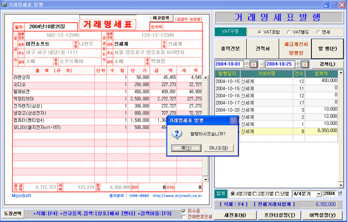
Task: Close the 거래명세표 발행 confirmation dialog
Action: pyautogui.click(x=233, y=120)
